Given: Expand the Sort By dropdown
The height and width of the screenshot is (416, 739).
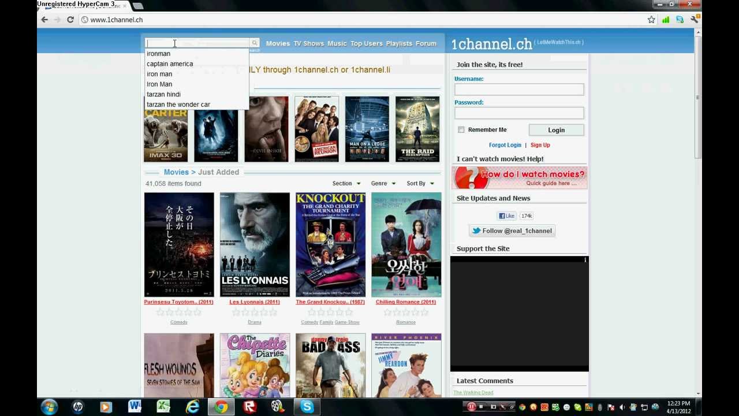Looking at the screenshot, I should tap(420, 183).
